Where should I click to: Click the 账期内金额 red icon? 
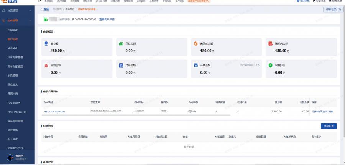click(x=270, y=43)
